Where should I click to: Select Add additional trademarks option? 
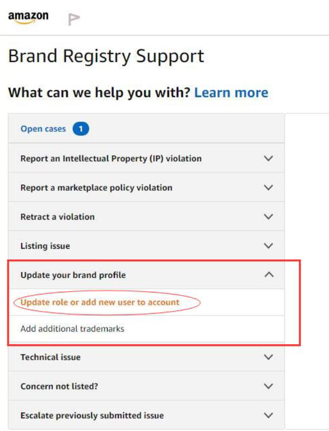(72, 329)
